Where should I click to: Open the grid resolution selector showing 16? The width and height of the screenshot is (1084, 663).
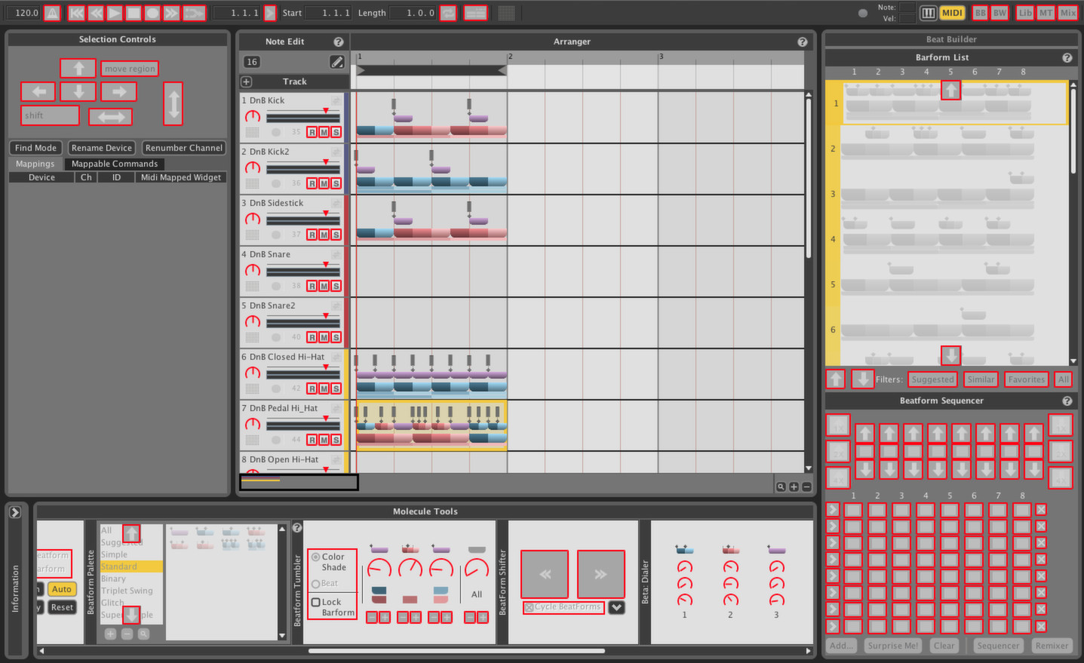[251, 61]
